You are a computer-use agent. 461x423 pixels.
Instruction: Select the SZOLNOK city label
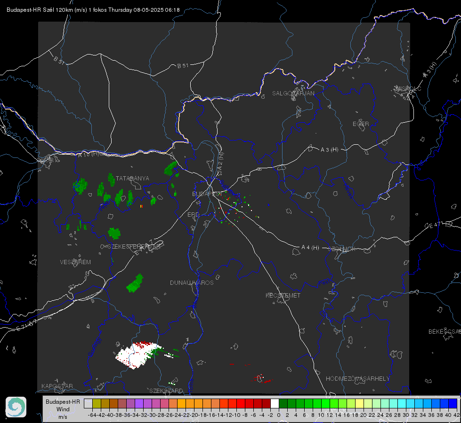[342, 249]
